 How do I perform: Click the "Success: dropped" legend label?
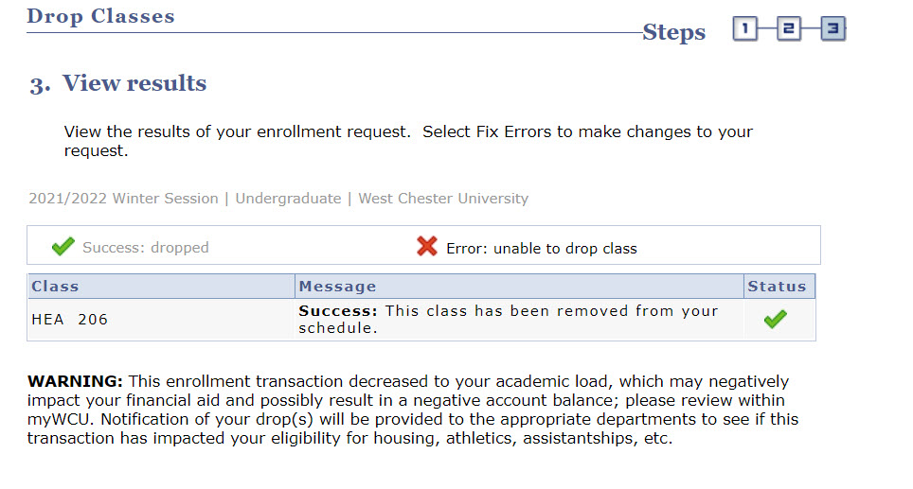click(145, 248)
